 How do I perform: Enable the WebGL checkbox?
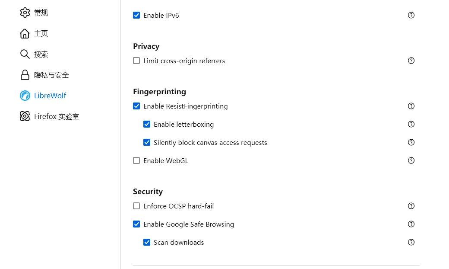[x=136, y=160]
